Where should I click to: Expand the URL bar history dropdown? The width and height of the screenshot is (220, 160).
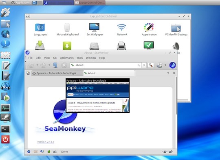pos(144,65)
